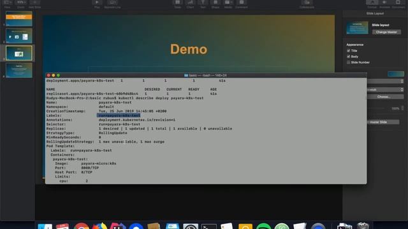408x229 pixels.
Task: Click the kubectl describe deploy command line
Action: [x=125, y=98]
